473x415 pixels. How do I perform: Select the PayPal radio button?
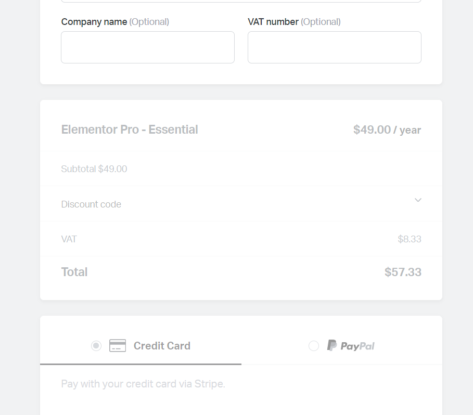[314, 346]
